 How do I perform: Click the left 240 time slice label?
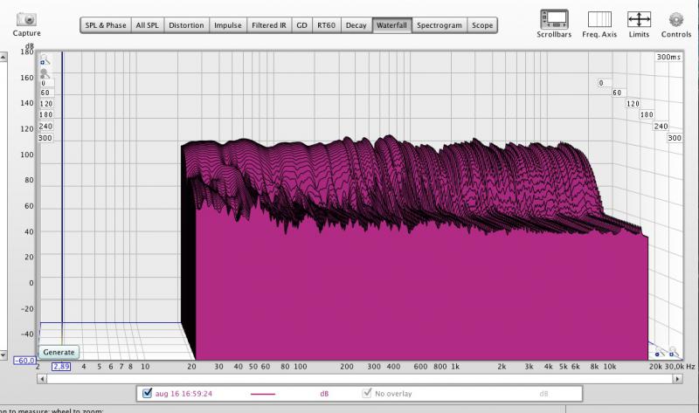click(x=45, y=127)
